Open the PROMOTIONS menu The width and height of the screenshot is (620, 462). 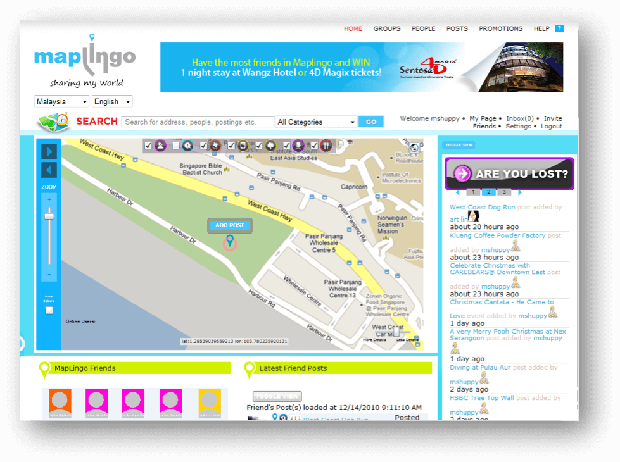[x=500, y=28]
